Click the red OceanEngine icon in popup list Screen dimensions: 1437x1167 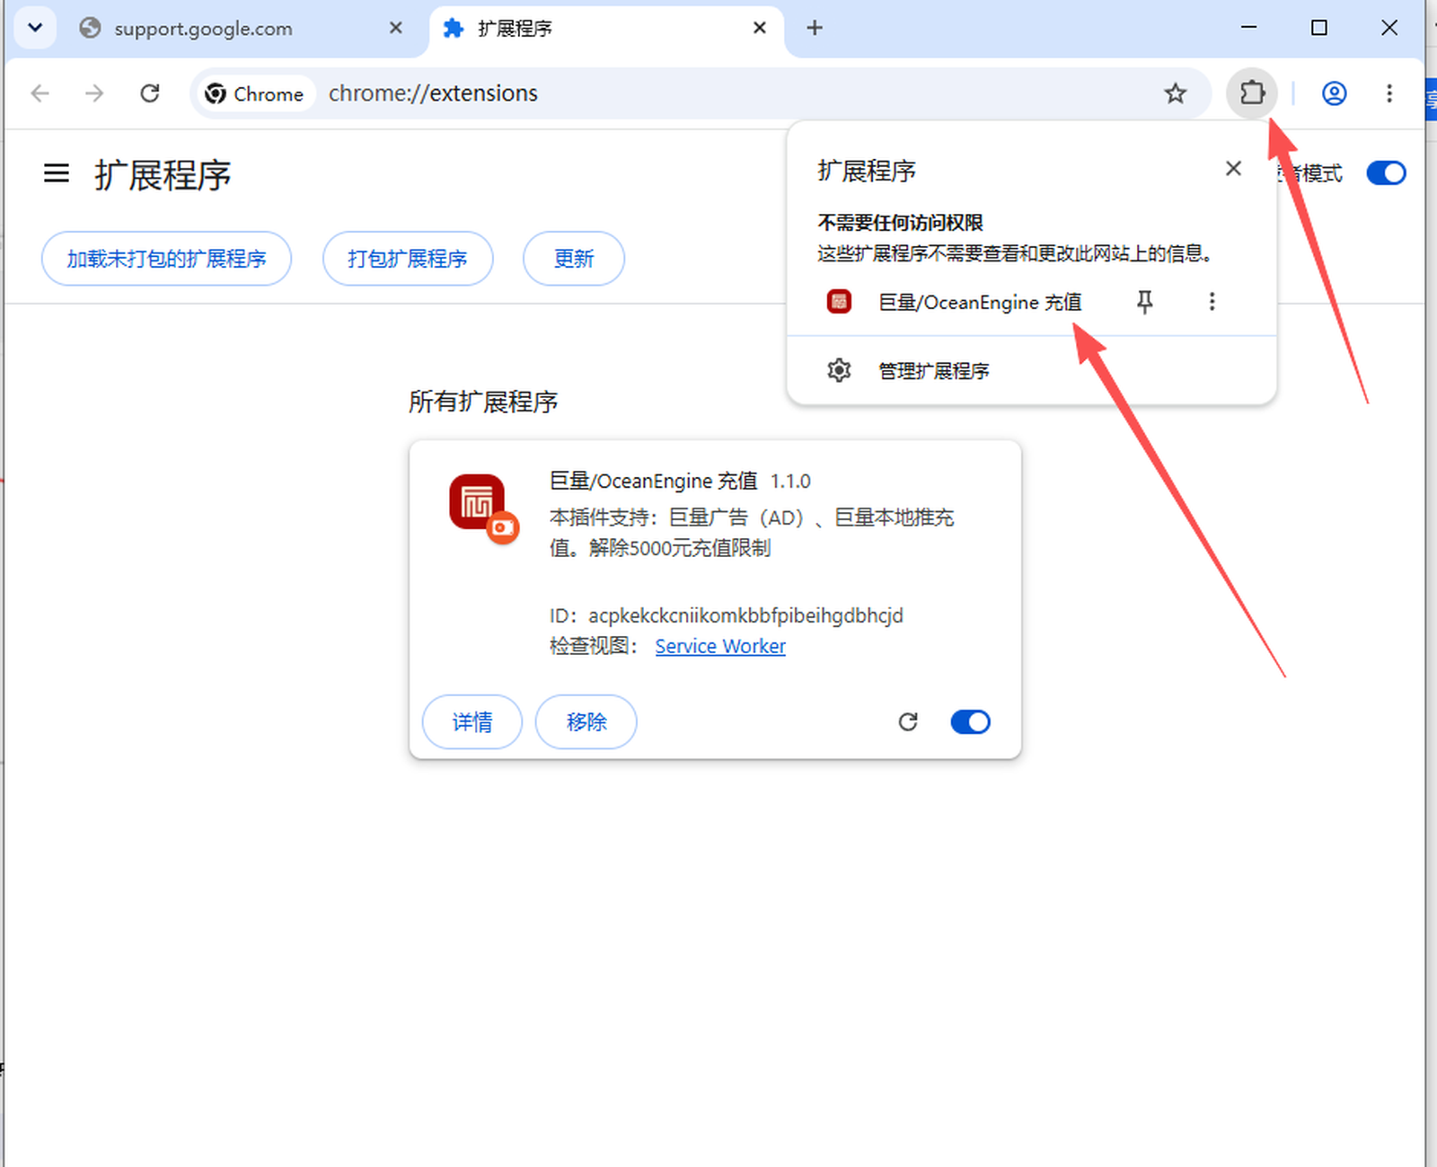click(x=839, y=302)
